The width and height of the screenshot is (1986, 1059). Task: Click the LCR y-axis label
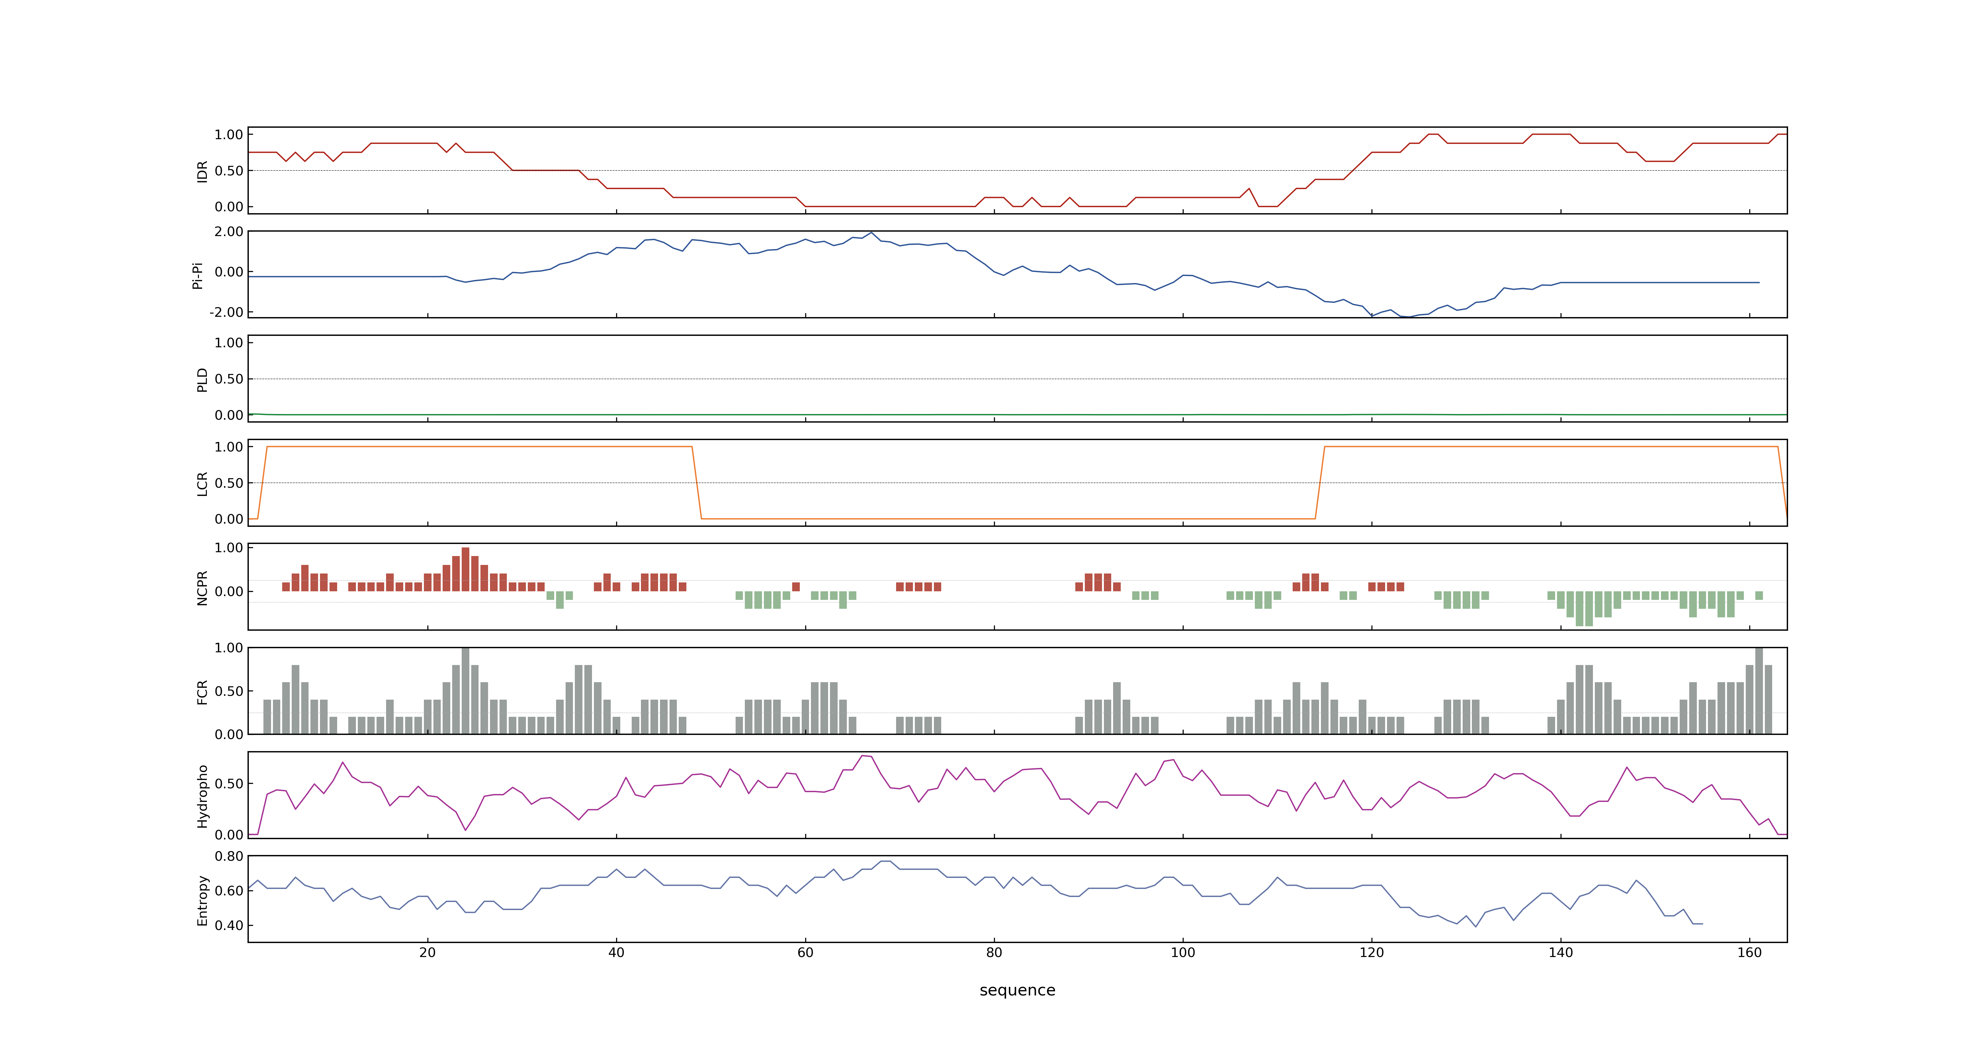point(202,484)
